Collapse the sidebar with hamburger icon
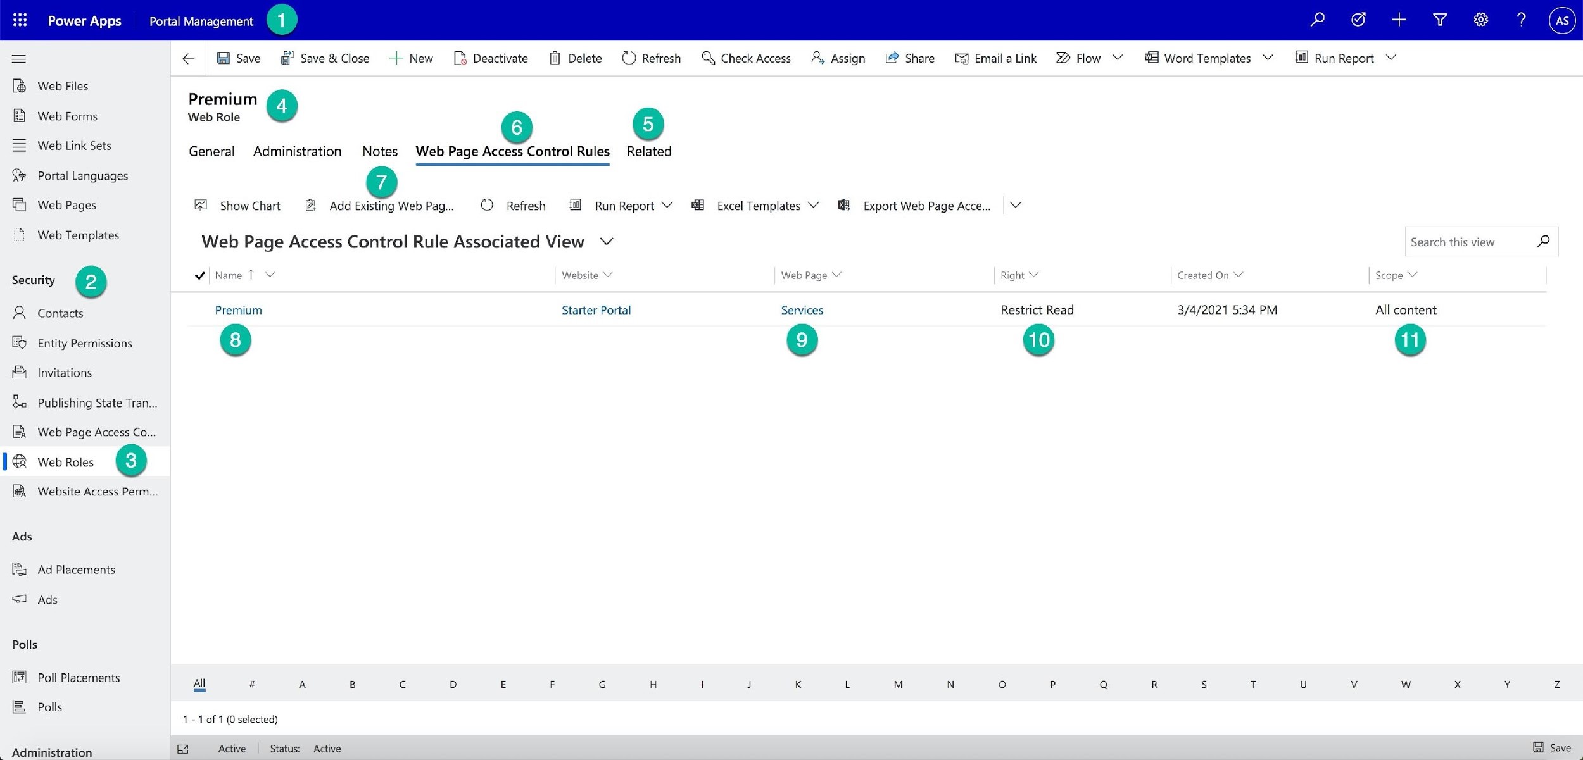This screenshot has width=1583, height=760. [x=19, y=59]
